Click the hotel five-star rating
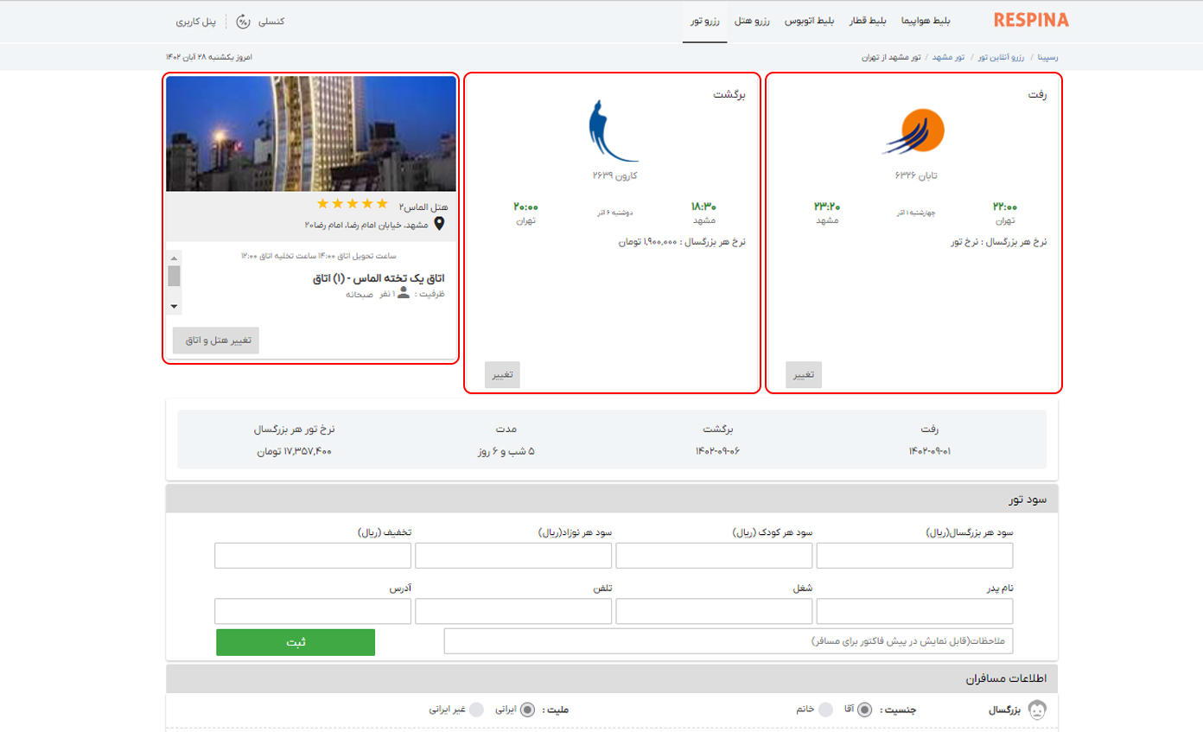 352,204
